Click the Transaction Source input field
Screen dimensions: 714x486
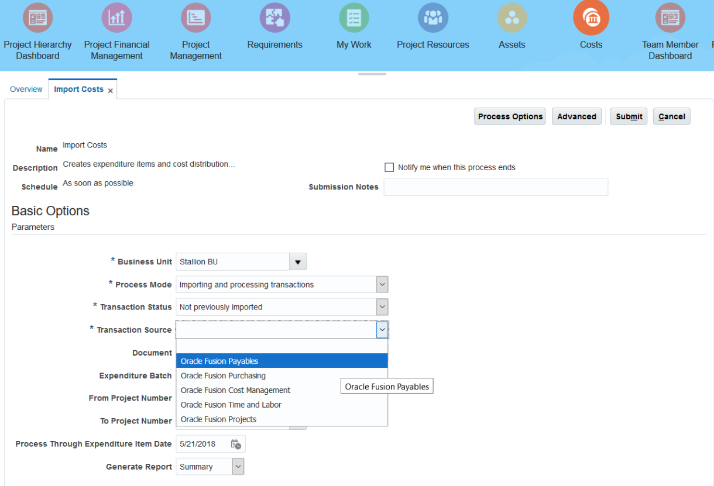(x=276, y=330)
